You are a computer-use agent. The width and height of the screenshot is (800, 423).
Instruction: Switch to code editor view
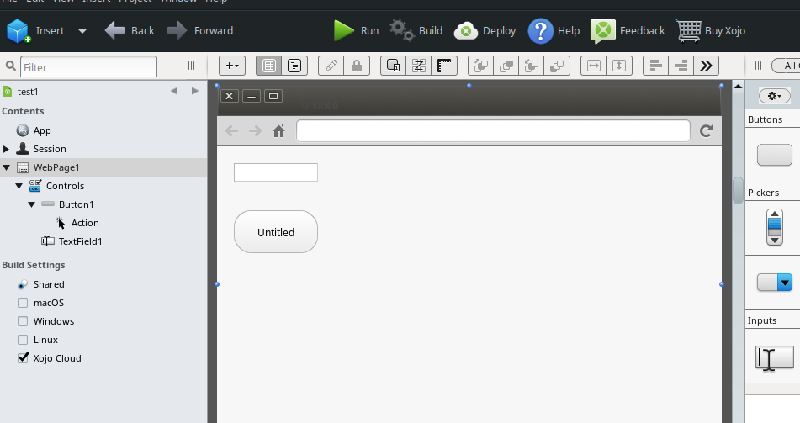294,66
